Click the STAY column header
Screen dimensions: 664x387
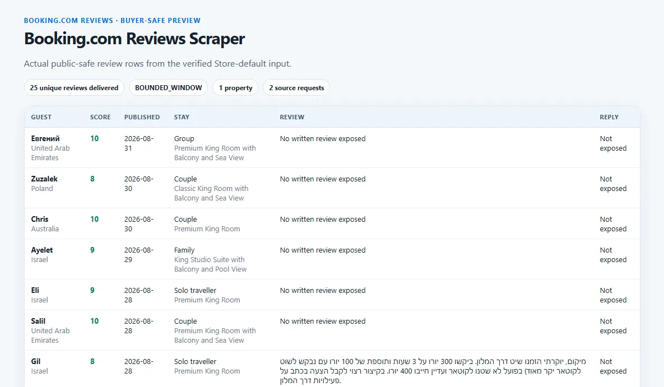tap(182, 117)
